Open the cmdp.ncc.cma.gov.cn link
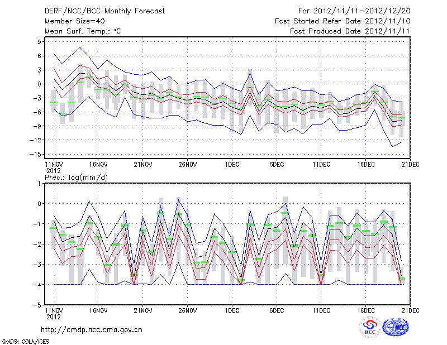 click(x=91, y=329)
